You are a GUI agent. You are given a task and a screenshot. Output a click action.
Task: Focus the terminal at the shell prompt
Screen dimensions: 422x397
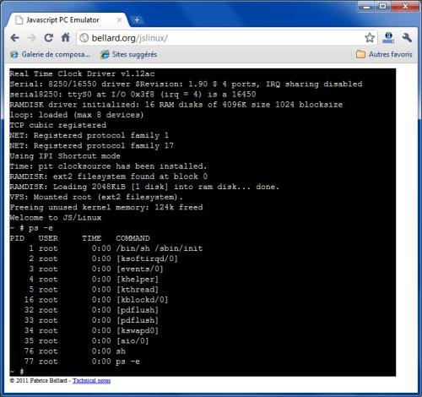(17, 372)
